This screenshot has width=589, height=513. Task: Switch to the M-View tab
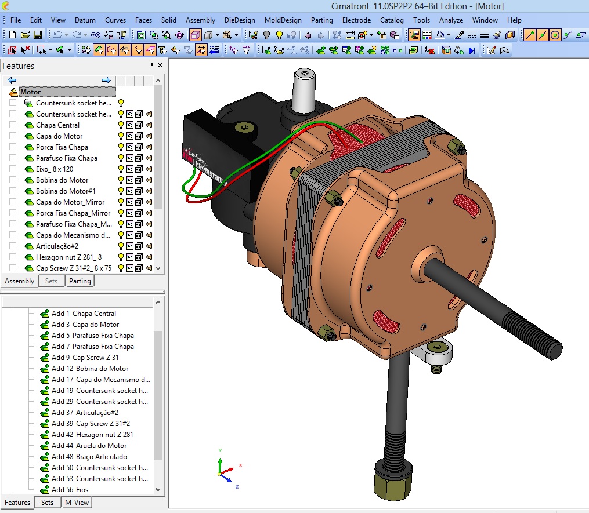(77, 503)
